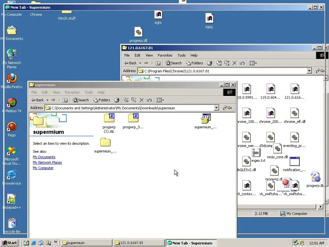Click Delete icon in 121.0.6167.81 toolbar
Screen dimensions: 329x247
point(234,63)
